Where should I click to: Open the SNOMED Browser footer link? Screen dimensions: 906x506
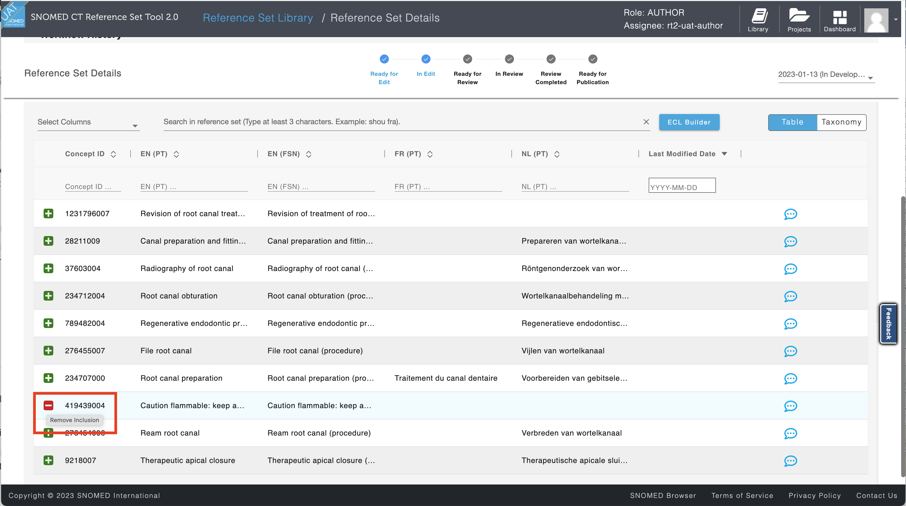[663, 496]
